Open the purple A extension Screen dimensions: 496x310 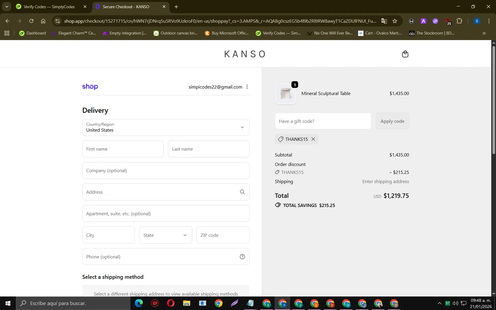pyautogui.click(x=423, y=21)
